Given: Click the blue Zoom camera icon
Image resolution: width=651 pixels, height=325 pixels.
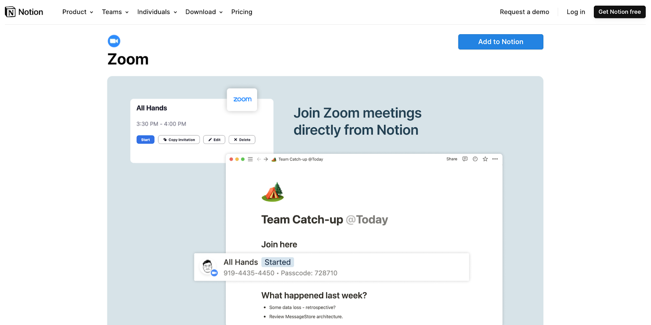Looking at the screenshot, I should [x=114, y=41].
